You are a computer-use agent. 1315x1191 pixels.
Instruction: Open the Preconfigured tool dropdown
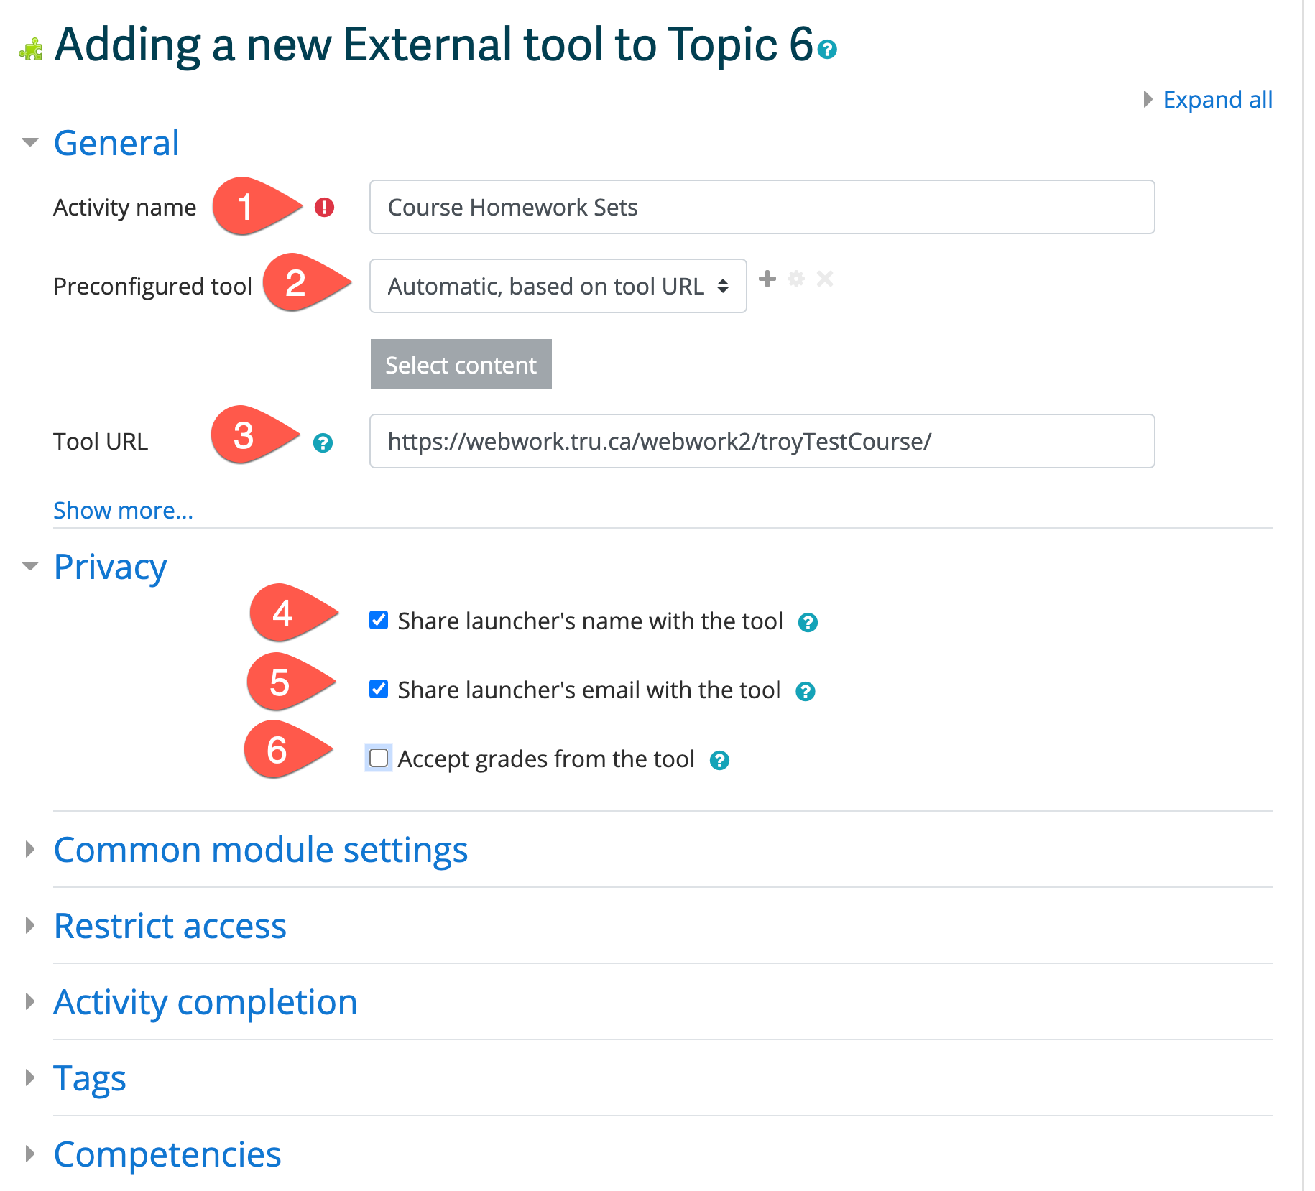pos(558,286)
